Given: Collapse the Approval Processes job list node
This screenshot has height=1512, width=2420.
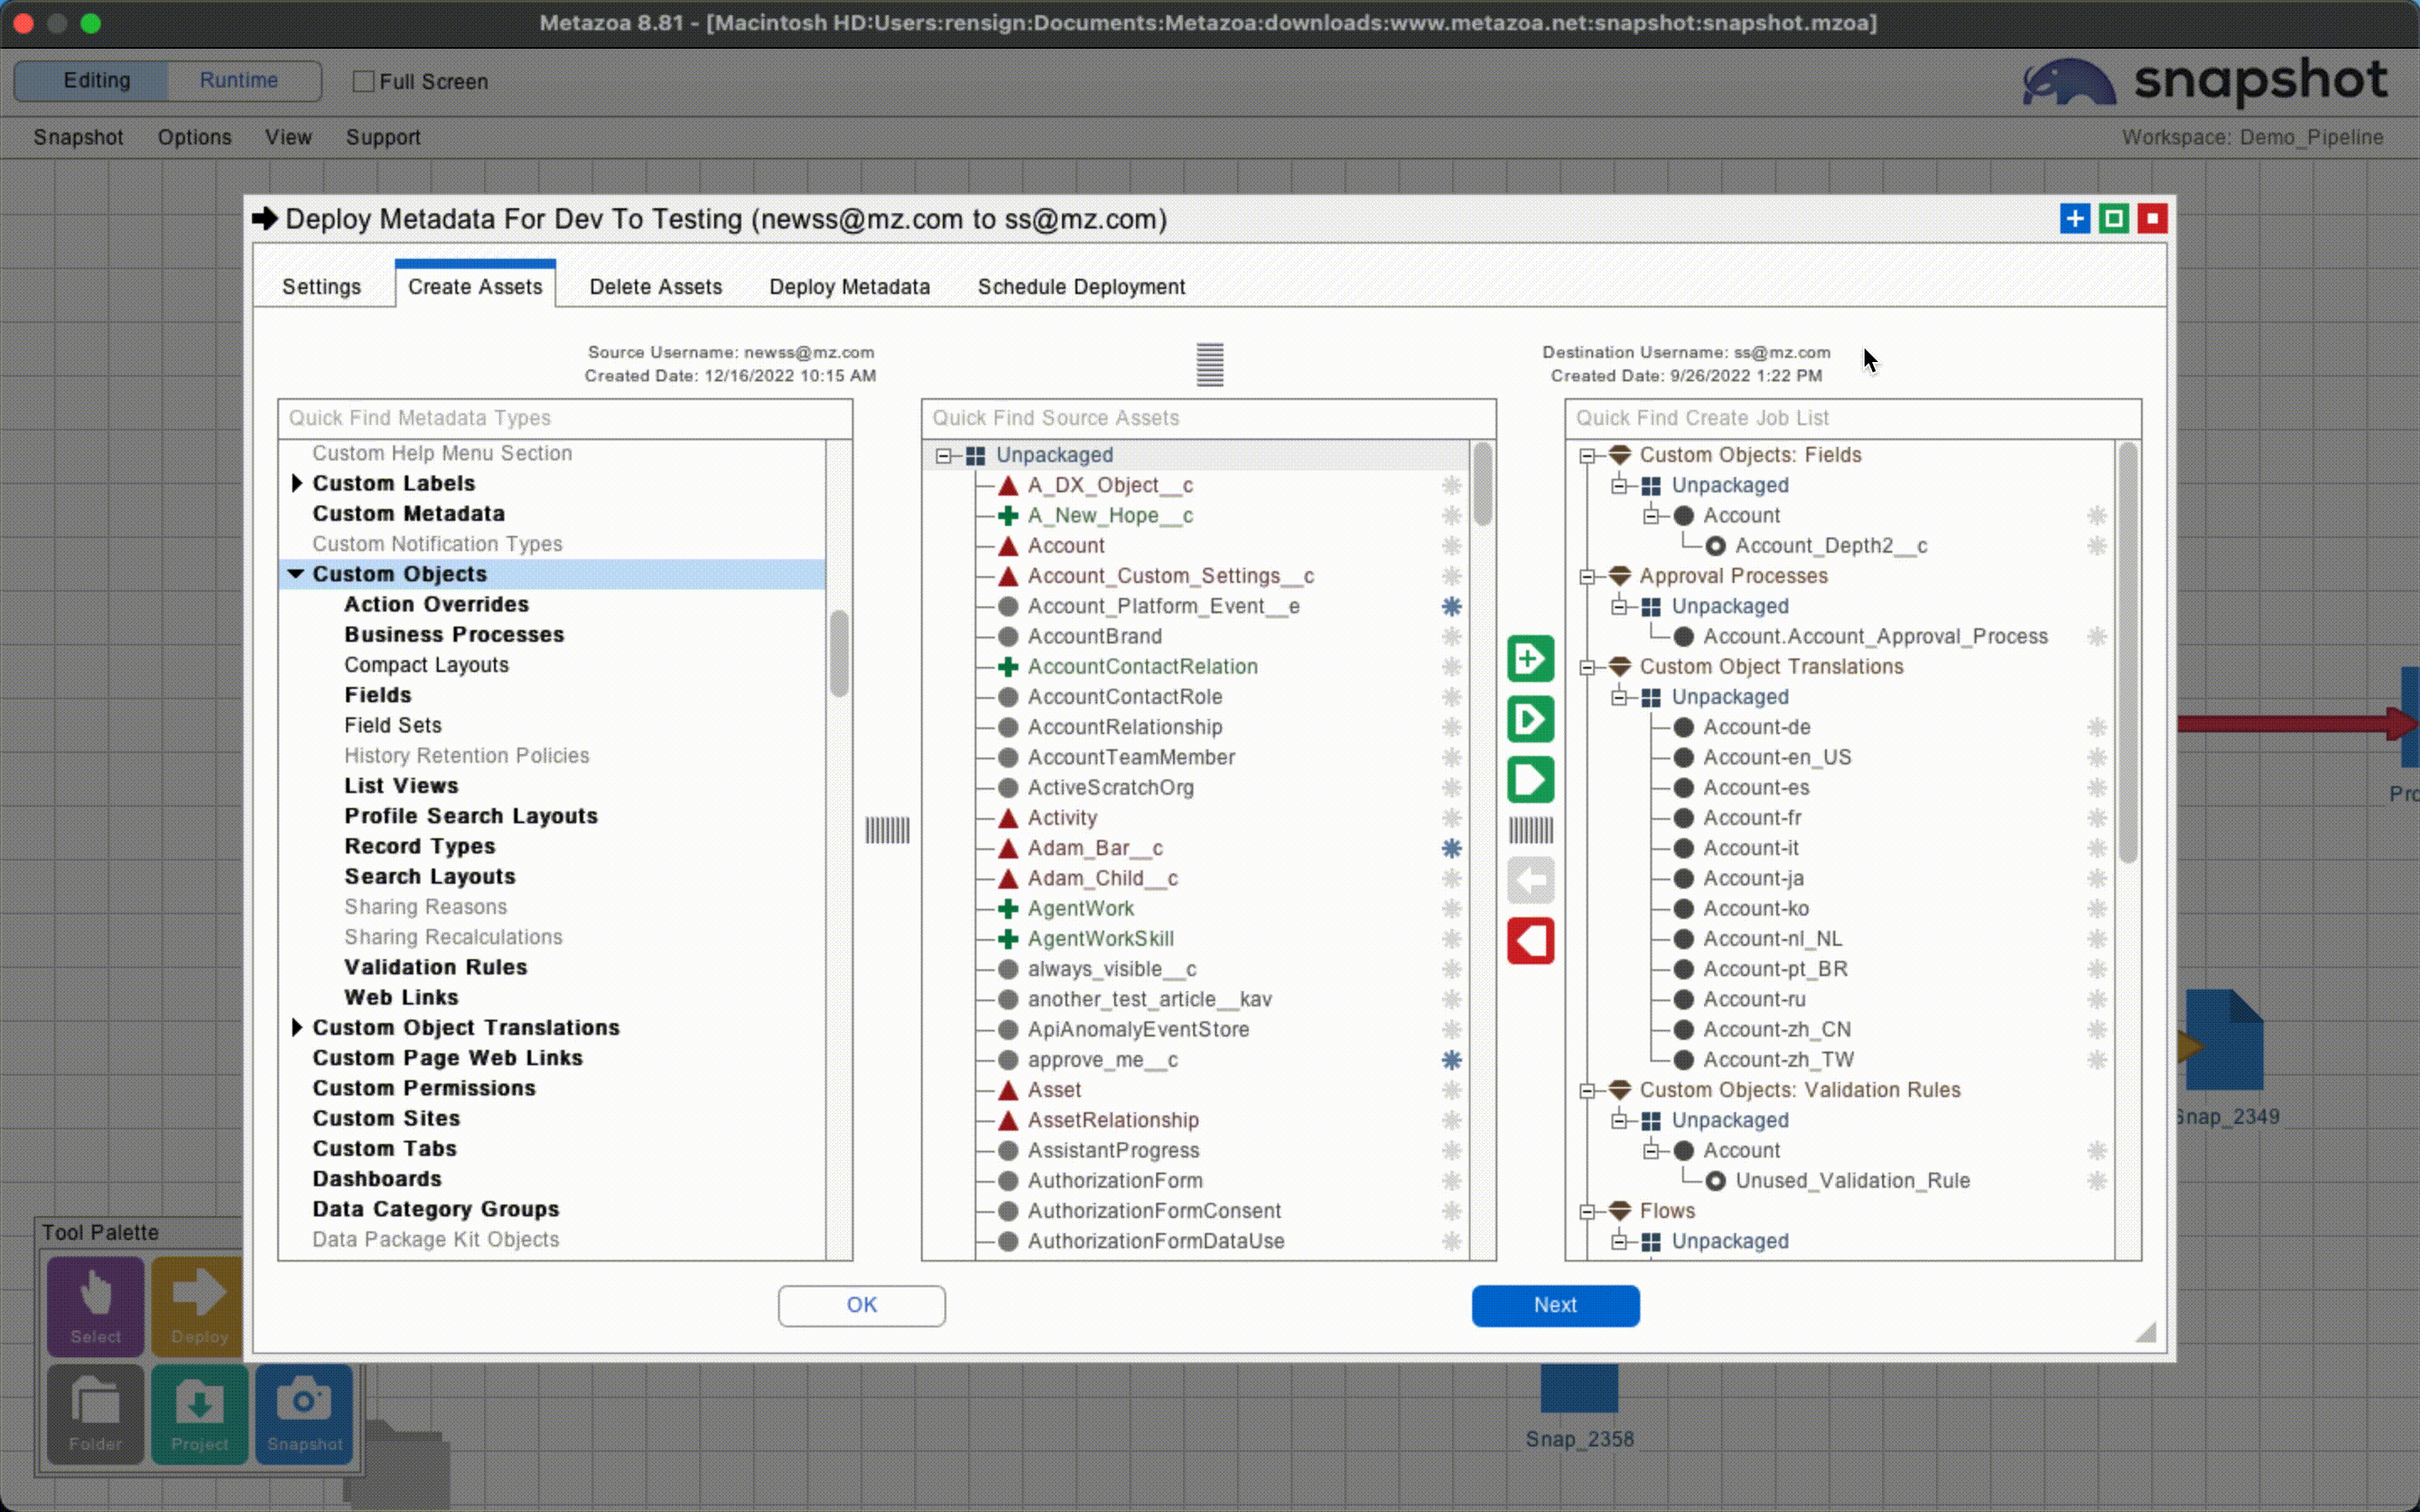Looking at the screenshot, I should tap(1587, 576).
